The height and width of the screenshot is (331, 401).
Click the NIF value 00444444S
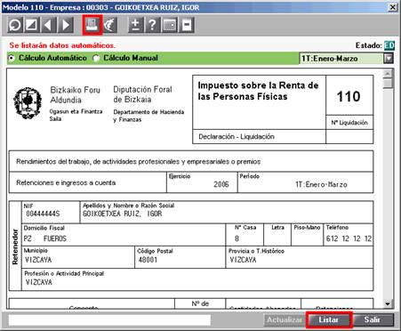pos(43,214)
